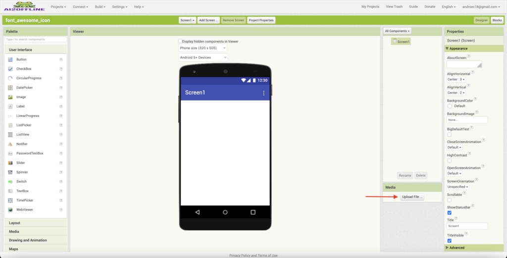The height and width of the screenshot is (258, 507).
Task: Choose the Spinner component icon
Action: [x=10, y=172]
